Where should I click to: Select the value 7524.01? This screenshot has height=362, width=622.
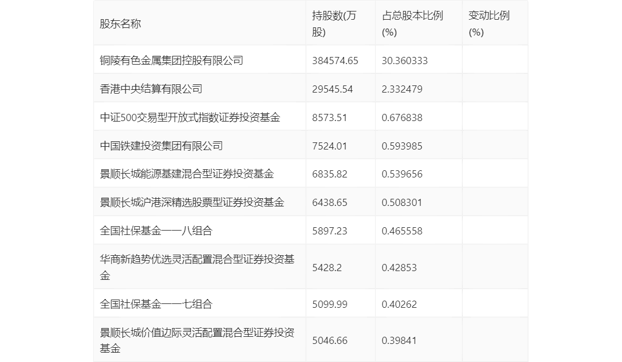click(329, 146)
